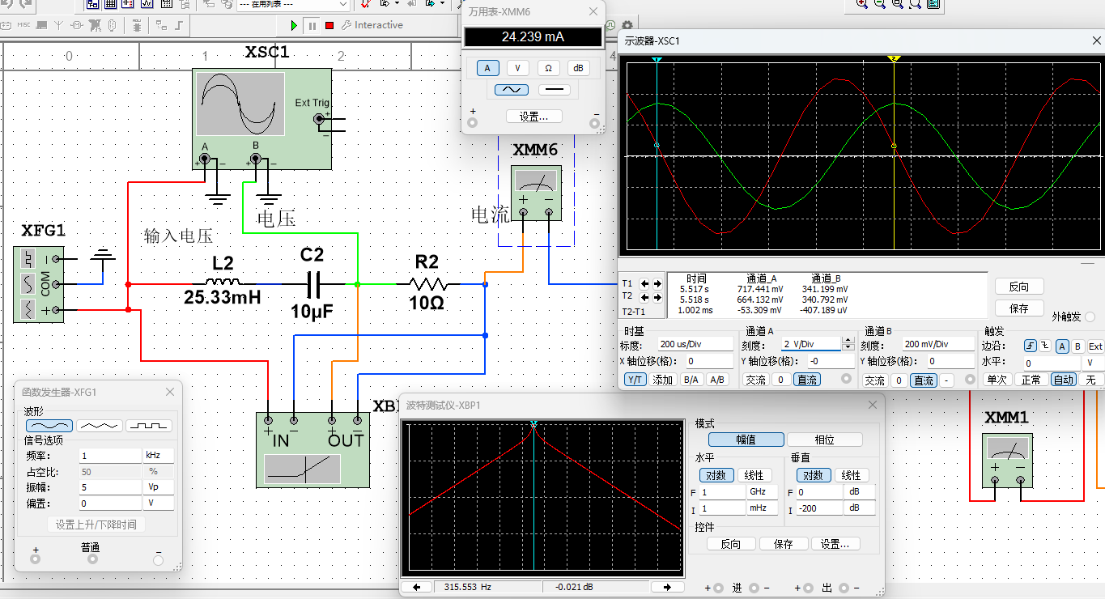Click 设置上升/下降时间 button
This screenshot has width=1105, height=599.
tap(96, 525)
